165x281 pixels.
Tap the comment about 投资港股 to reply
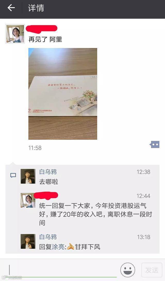tap(96, 214)
